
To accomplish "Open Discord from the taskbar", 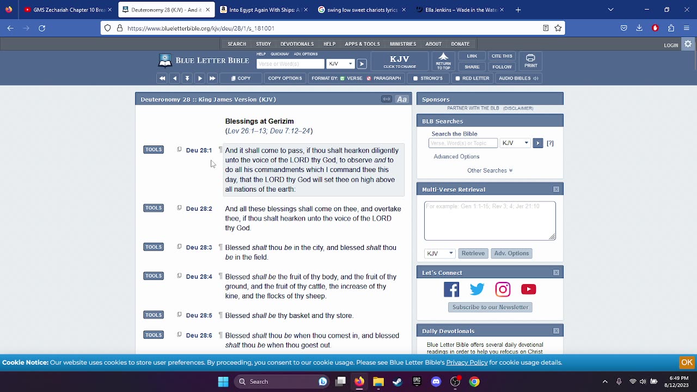I will (x=436, y=382).
